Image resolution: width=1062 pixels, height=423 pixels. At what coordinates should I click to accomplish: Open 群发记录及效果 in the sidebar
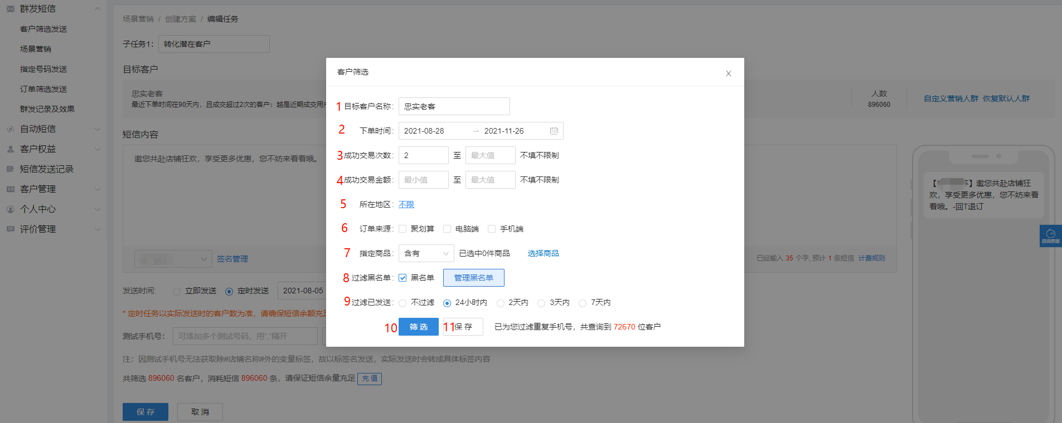(47, 109)
